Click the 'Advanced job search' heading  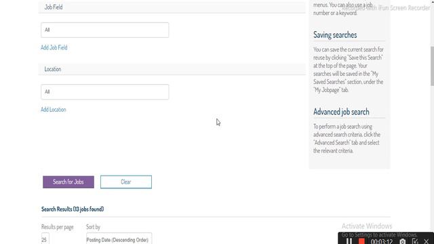[x=341, y=112]
